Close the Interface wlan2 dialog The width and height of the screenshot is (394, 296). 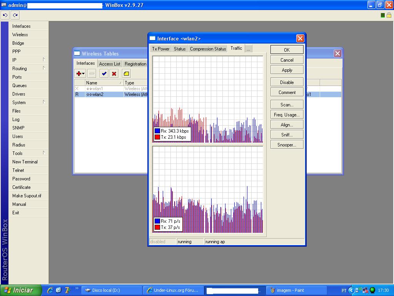point(300,39)
